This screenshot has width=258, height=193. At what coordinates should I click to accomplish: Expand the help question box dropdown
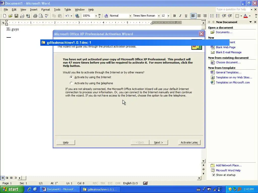251,10
